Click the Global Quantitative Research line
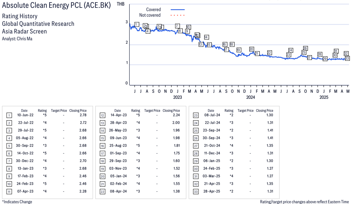Viewport: 353px width, 204px height. (x=38, y=24)
